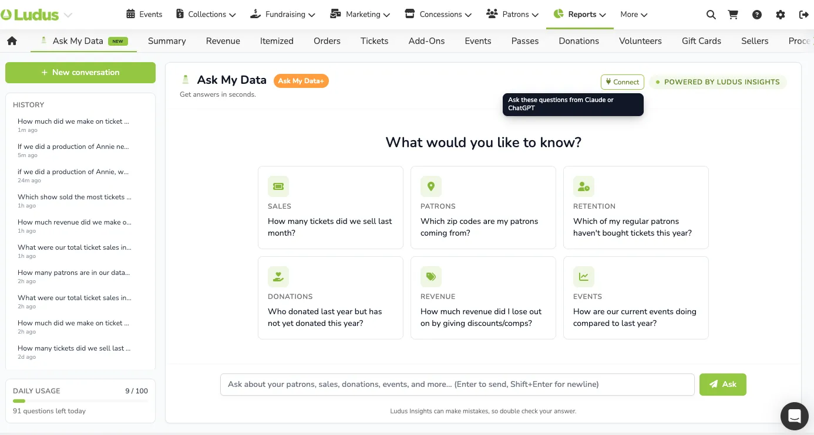Click the Revenue tags icon

tap(431, 277)
